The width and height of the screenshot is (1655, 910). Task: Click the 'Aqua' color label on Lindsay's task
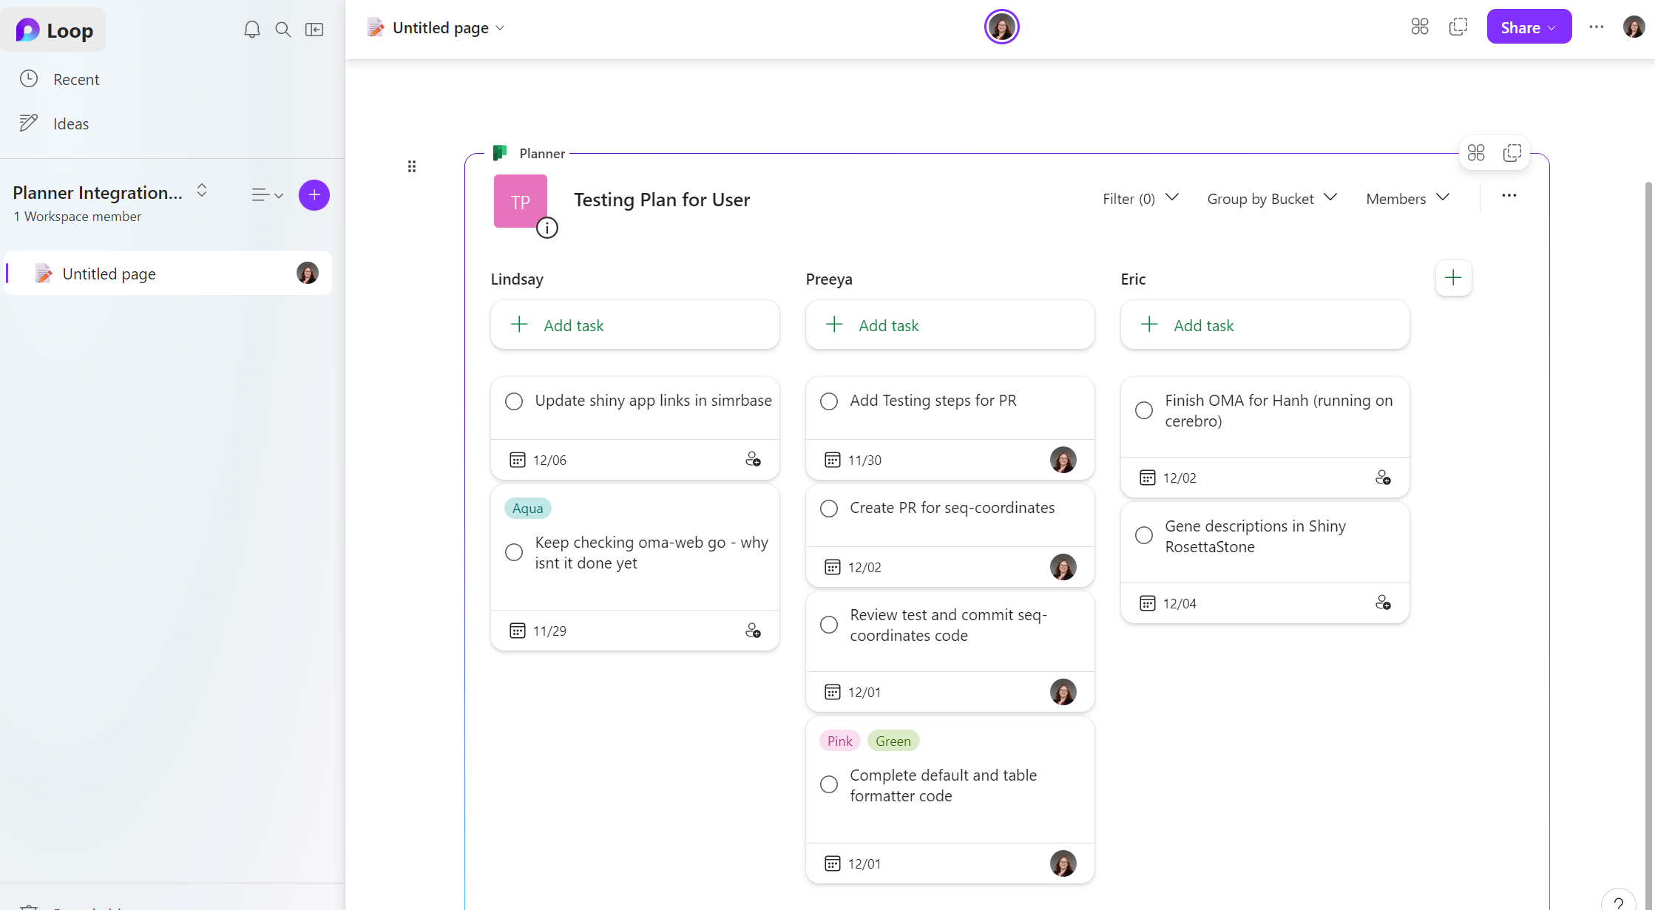coord(528,508)
